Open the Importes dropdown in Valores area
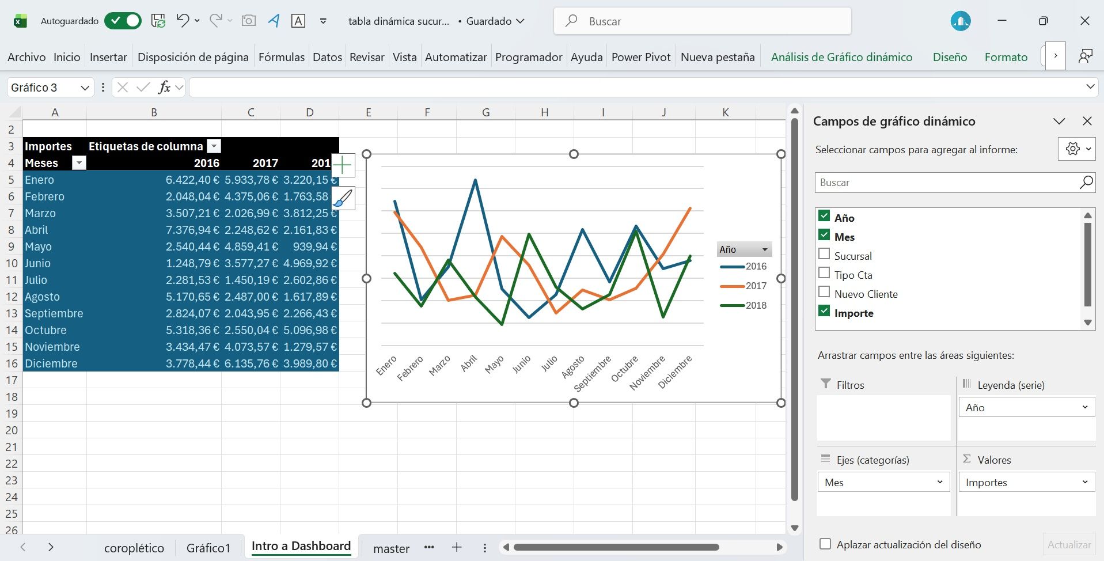The width and height of the screenshot is (1104, 561). tap(1084, 482)
